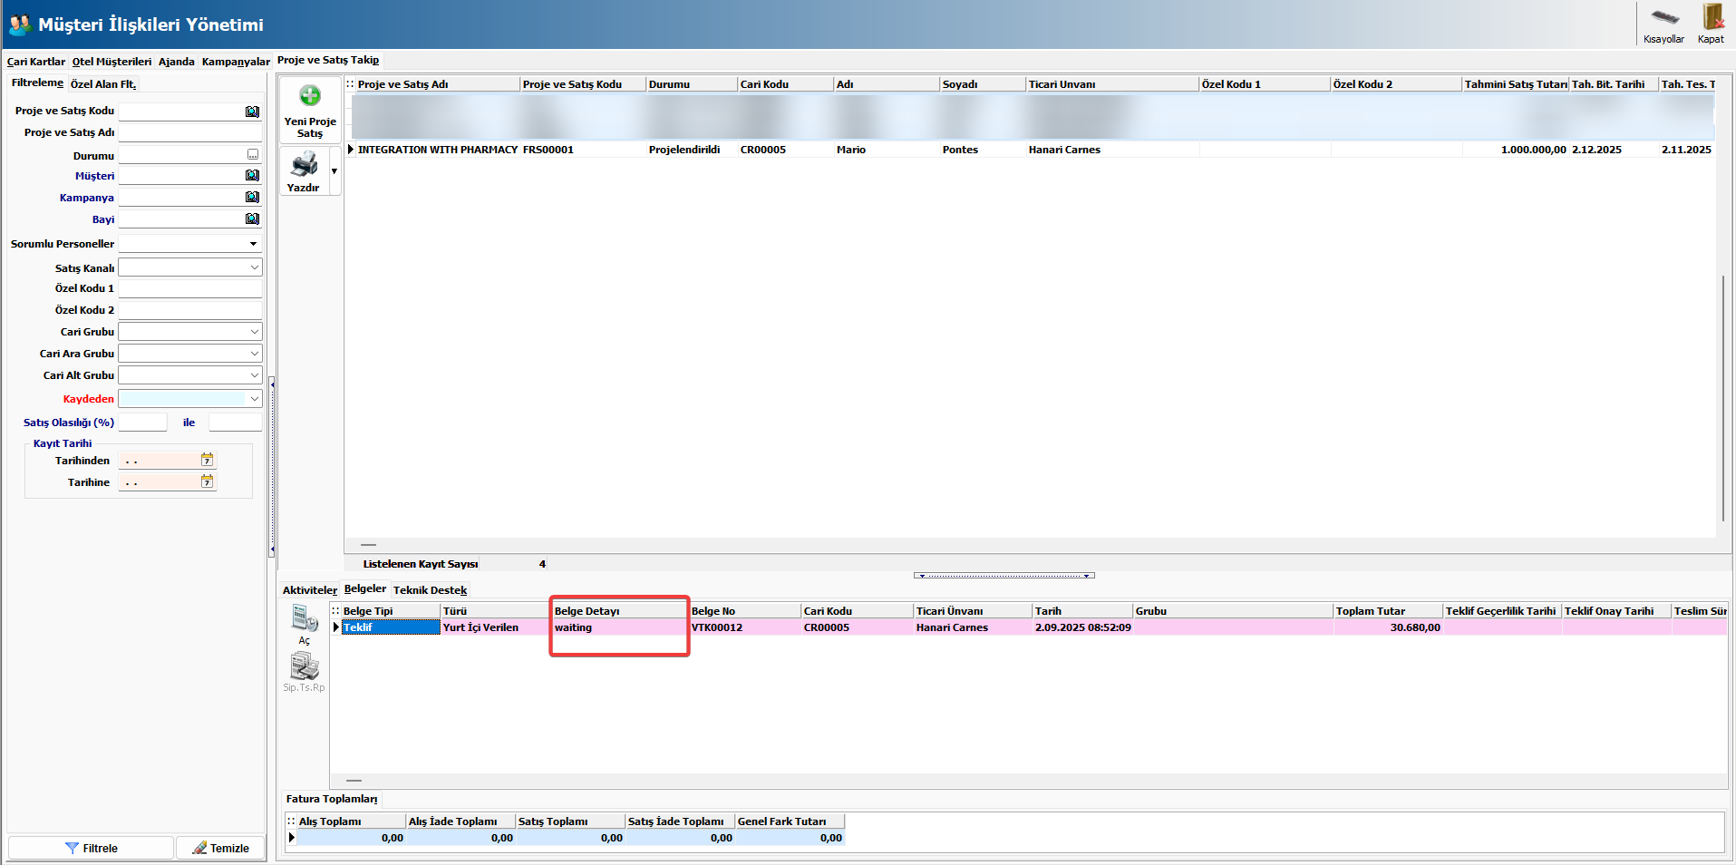Click the Proje ve Satış Adı input field

(189, 133)
